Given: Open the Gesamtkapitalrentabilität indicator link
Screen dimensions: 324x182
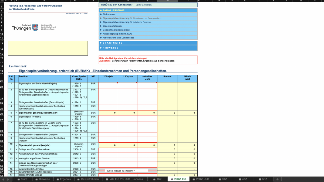Looking at the screenshot, I should (x=148, y=30).
